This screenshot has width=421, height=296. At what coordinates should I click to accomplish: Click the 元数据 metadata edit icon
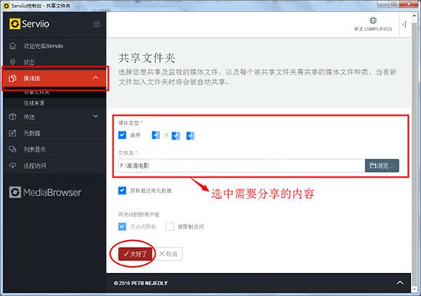[x=12, y=133]
